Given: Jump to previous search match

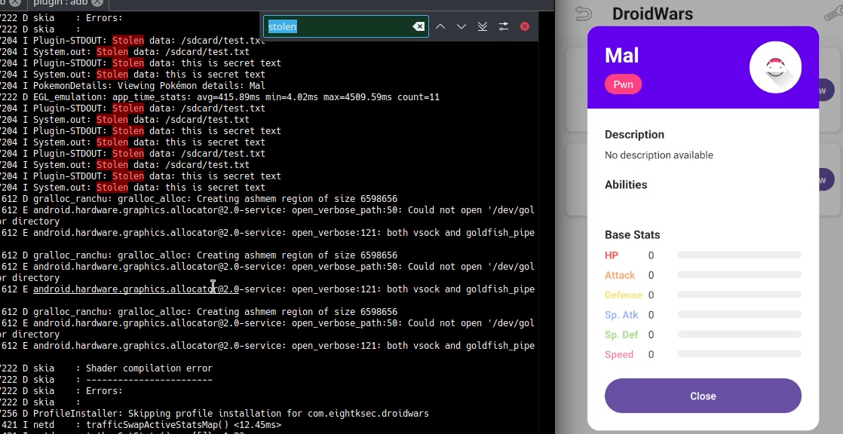Looking at the screenshot, I should pos(440,26).
